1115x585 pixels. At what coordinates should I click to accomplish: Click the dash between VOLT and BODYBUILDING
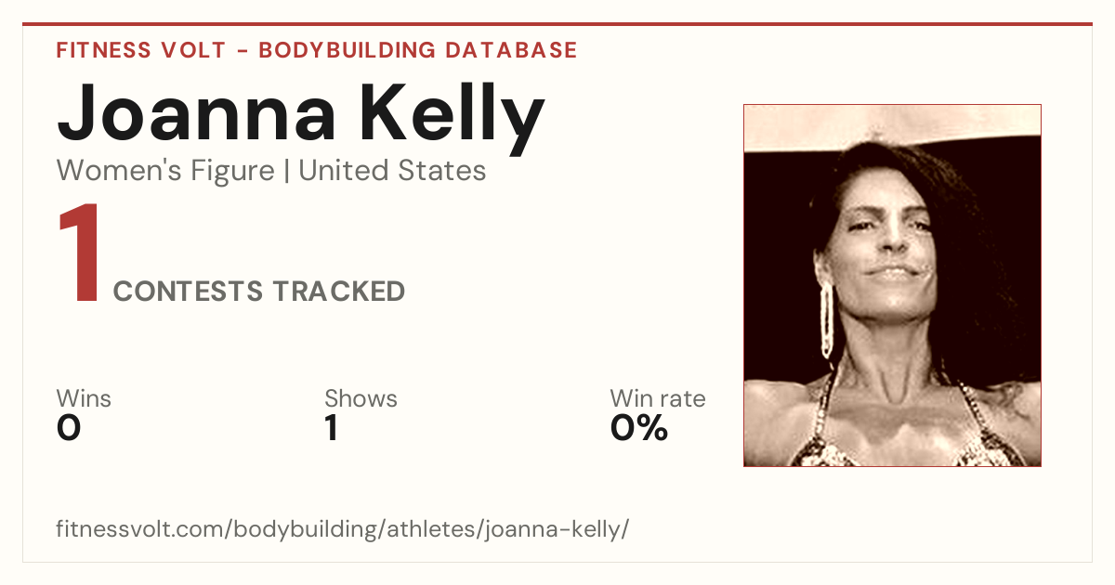click(242, 51)
